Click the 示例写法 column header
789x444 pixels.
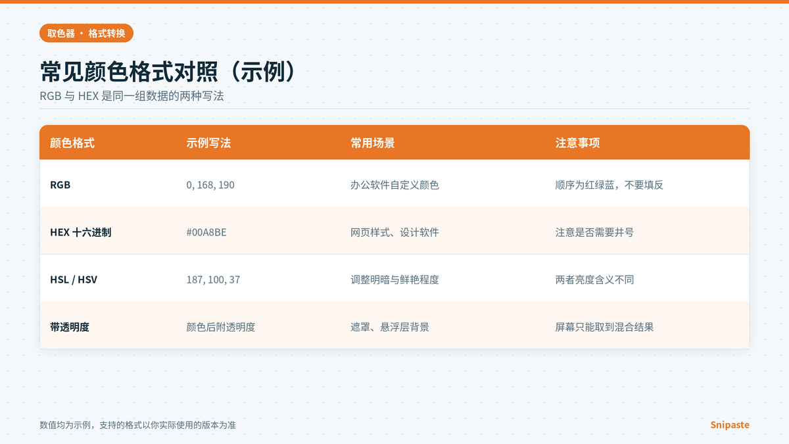click(x=208, y=143)
